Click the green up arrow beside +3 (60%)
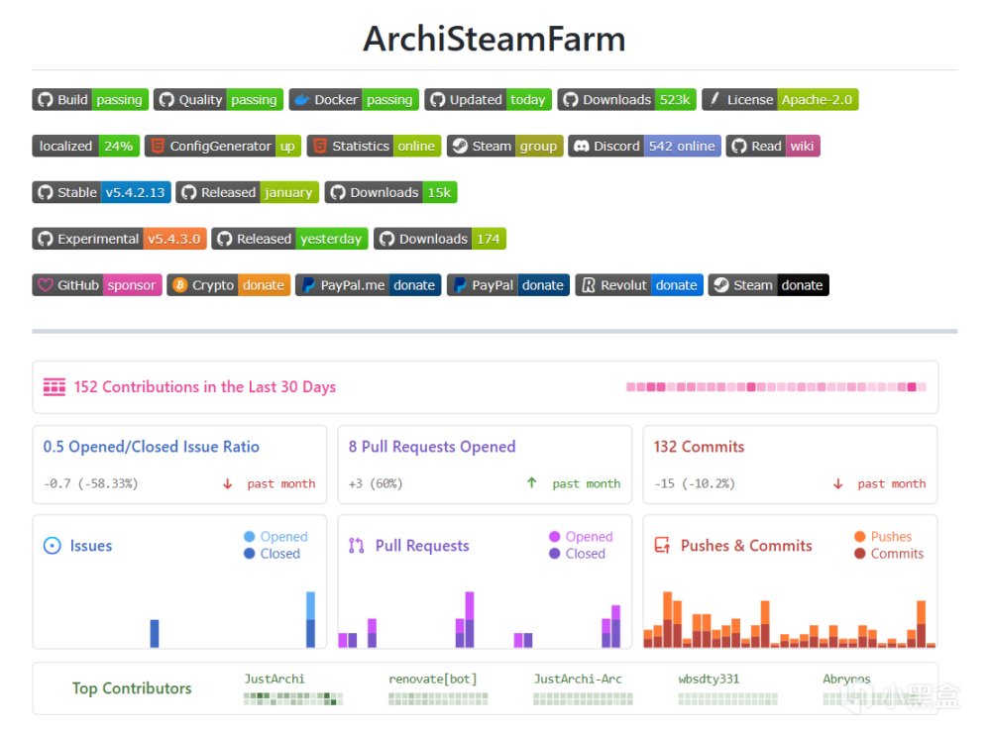 coord(532,482)
